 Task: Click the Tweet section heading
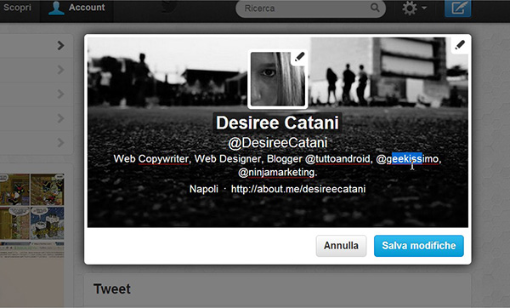tap(112, 289)
